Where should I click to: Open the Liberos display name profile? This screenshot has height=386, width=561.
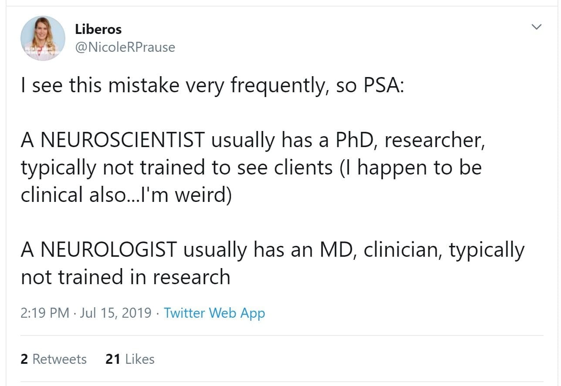click(x=98, y=30)
